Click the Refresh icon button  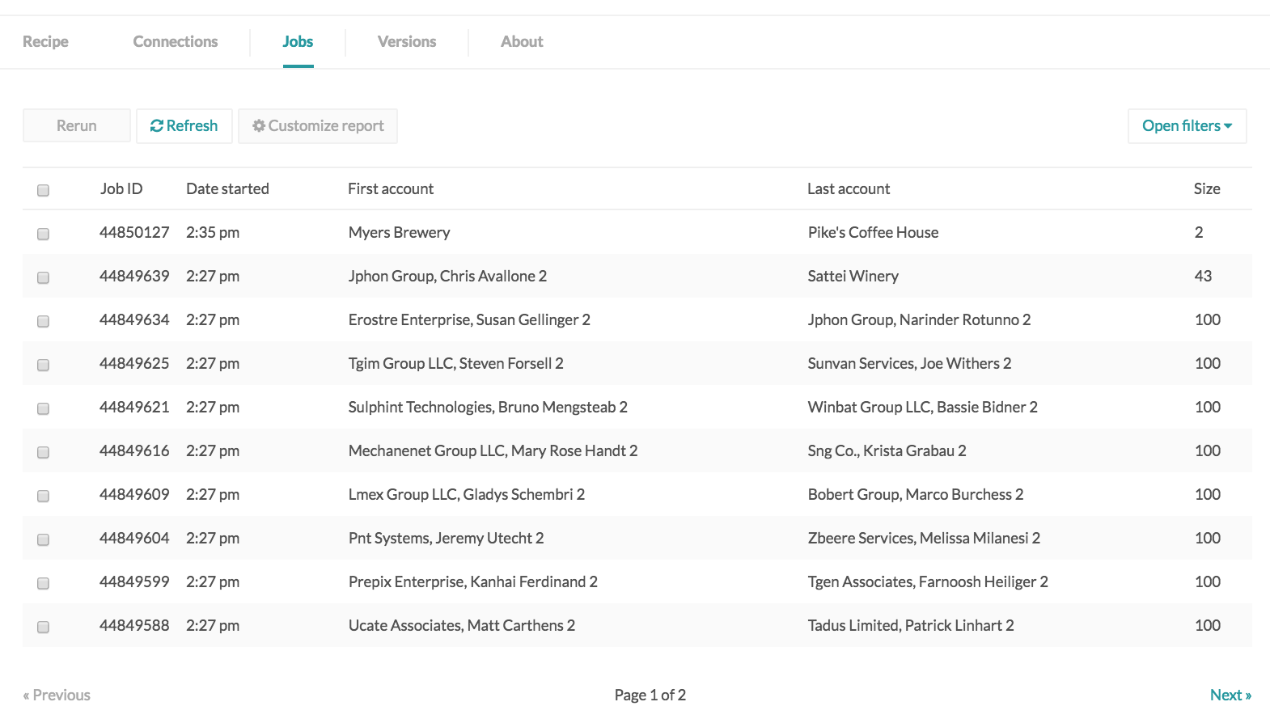coord(157,126)
